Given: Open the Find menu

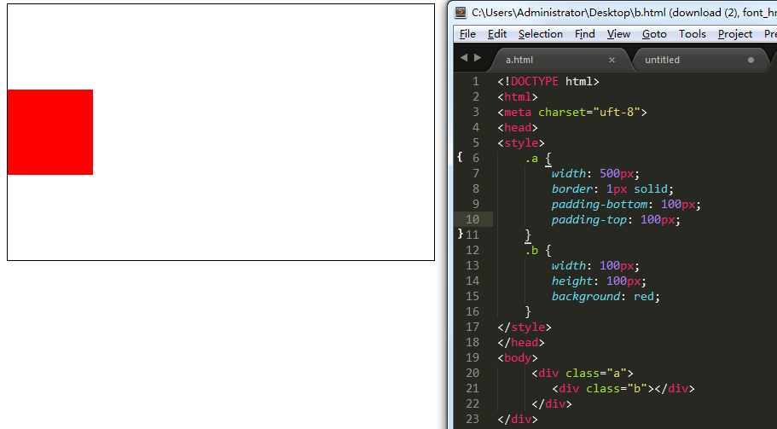Looking at the screenshot, I should tap(585, 34).
